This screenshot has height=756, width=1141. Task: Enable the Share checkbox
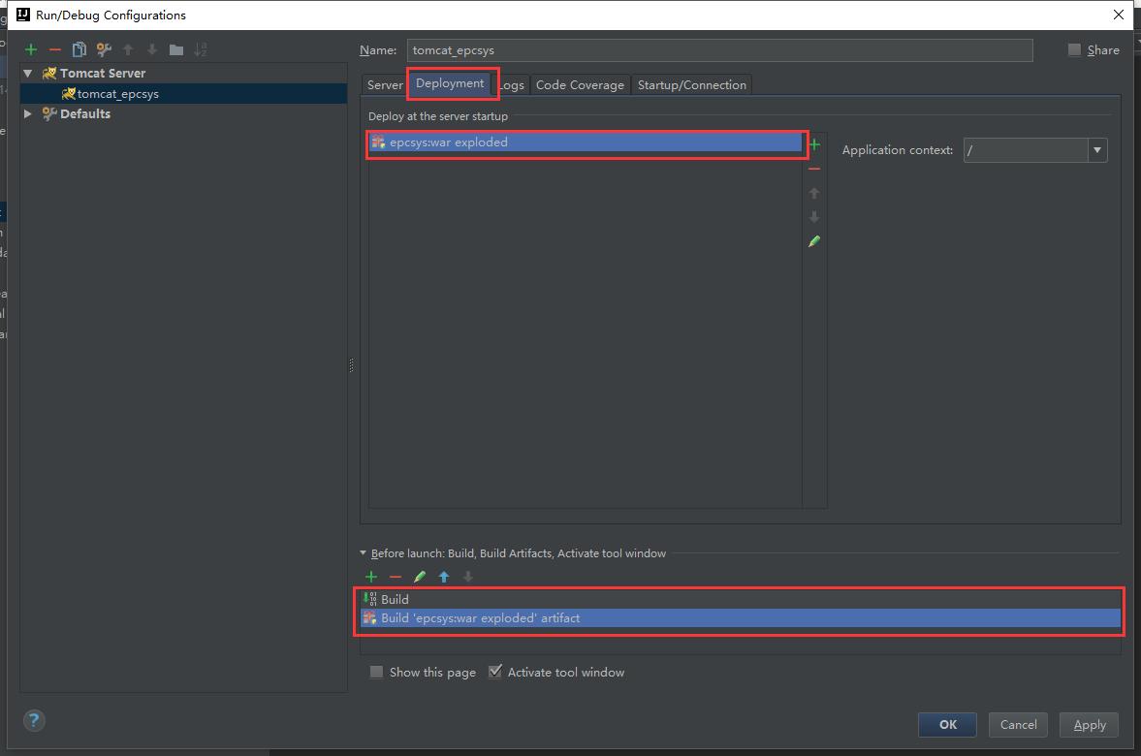[1074, 49]
